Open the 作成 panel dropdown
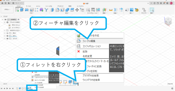Viewport: 175px width, 91px height. pyautogui.click(x=32, y=13)
